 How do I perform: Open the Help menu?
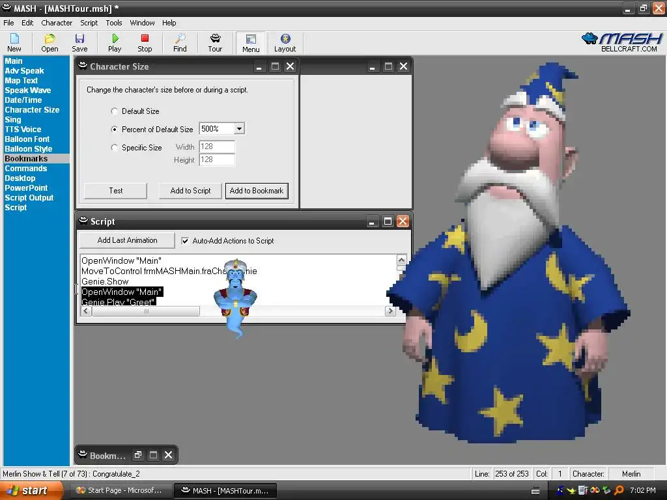pyautogui.click(x=169, y=23)
